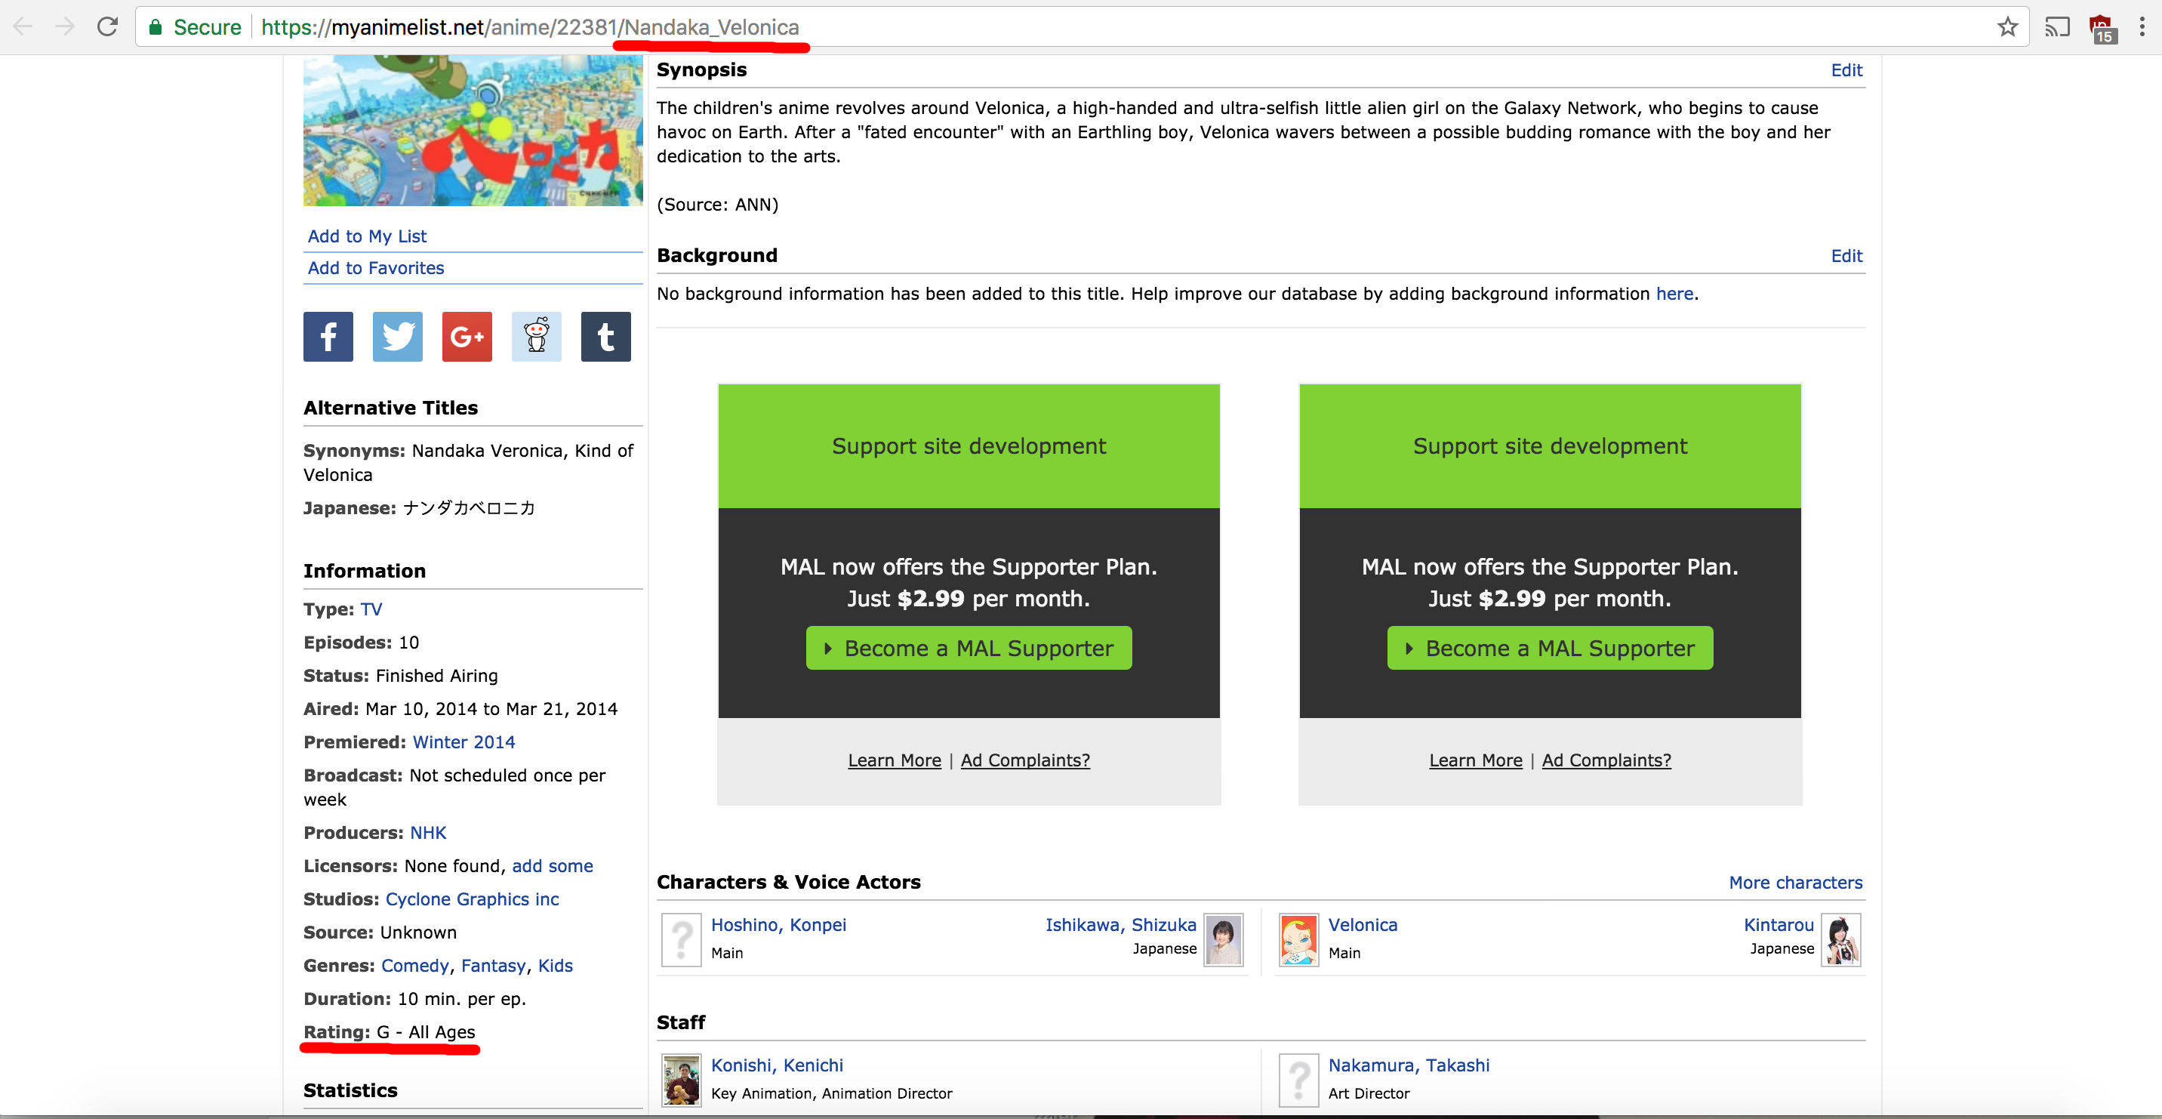Reload the page with refresh icon

tap(107, 27)
